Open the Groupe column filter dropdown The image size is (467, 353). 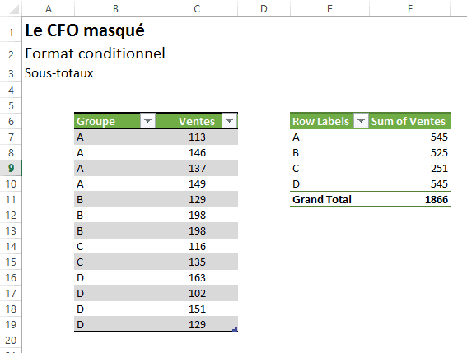147,121
